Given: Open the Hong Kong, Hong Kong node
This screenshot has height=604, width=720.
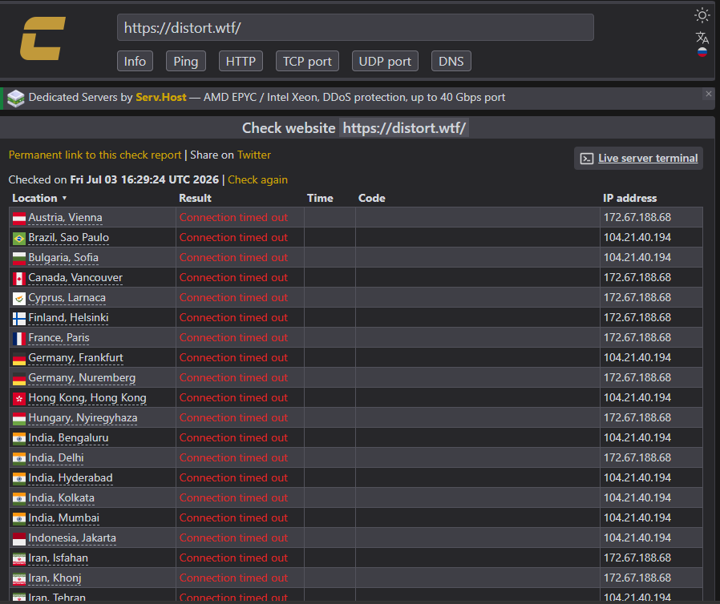Looking at the screenshot, I should [x=87, y=397].
